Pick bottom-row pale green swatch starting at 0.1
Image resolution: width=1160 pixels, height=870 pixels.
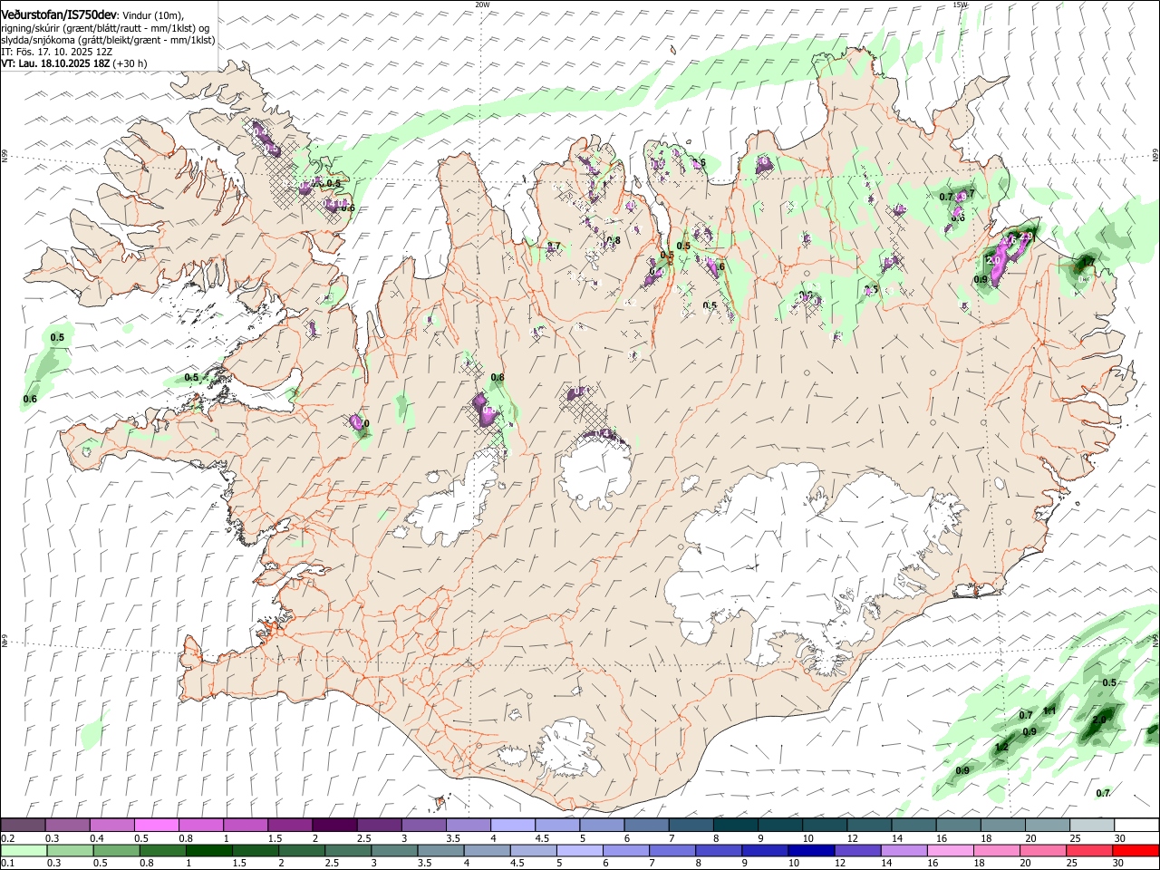pyautogui.click(x=24, y=850)
